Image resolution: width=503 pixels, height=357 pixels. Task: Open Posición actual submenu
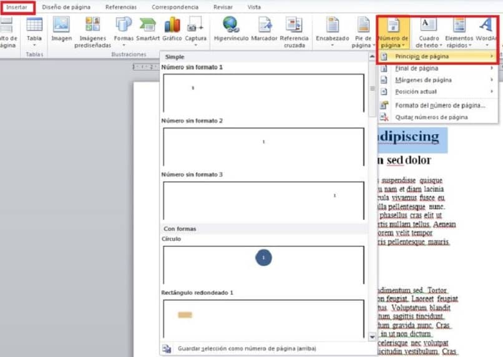(437, 92)
